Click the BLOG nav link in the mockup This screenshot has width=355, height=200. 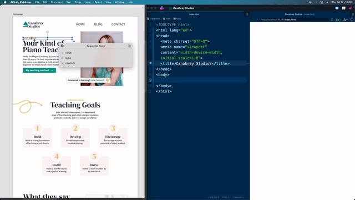[x=98, y=24]
